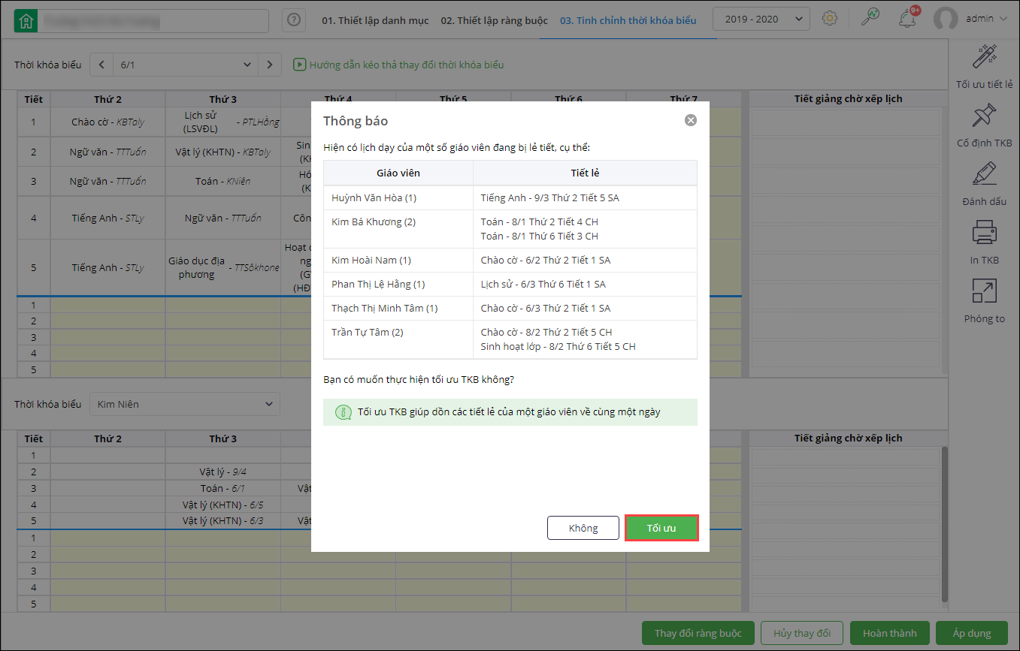Viewport: 1020px width, 651px height.
Task: Open the settings gear icon
Action: pos(830,19)
